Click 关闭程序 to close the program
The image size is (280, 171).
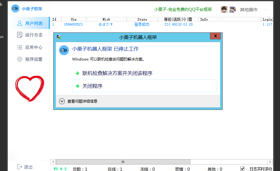(x=92, y=86)
